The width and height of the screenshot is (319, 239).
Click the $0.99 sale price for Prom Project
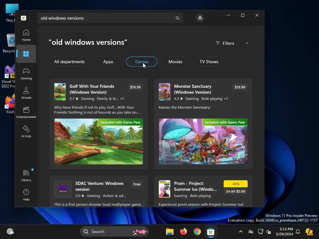click(x=241, y=191)
